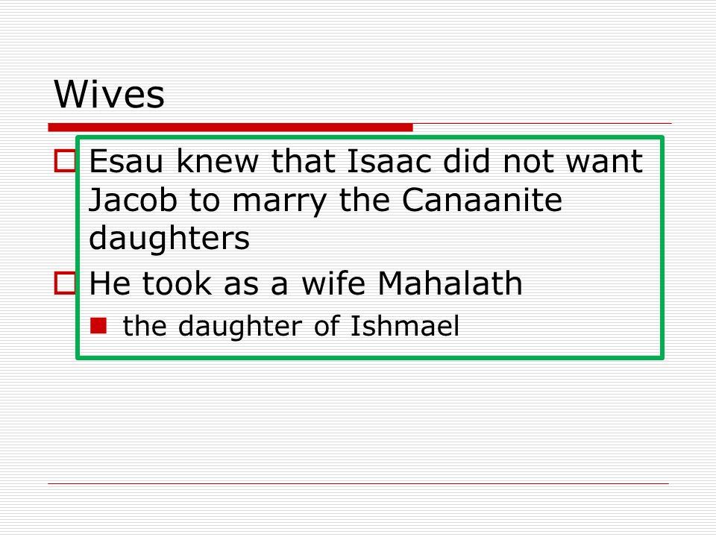Click the word daughters on third line
The height and width of the screenshot is (537, 716).
[169, 239]
